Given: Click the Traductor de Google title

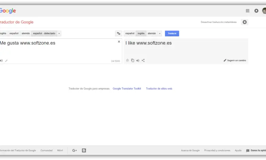Looking at the screenshot, I should pos(17,22).
